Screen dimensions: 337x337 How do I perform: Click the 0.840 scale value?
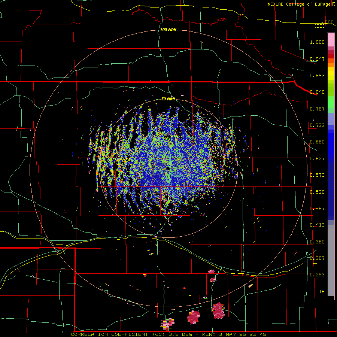(317, 92)
